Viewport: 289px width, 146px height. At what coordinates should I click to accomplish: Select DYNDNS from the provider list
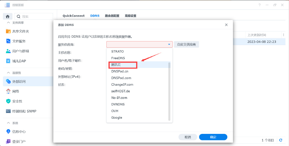[138, 104]
